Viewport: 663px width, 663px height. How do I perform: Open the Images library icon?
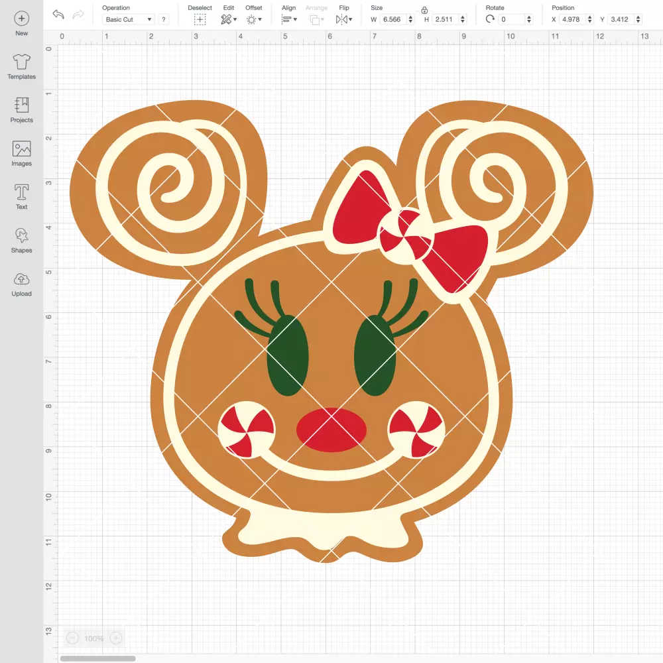pyautogui.click(x=22, y=149)
